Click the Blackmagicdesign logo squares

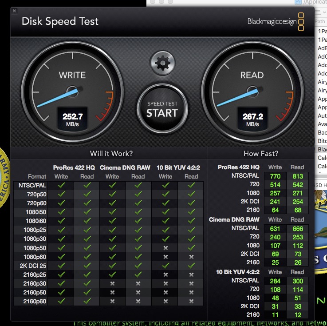coord(301,22)
